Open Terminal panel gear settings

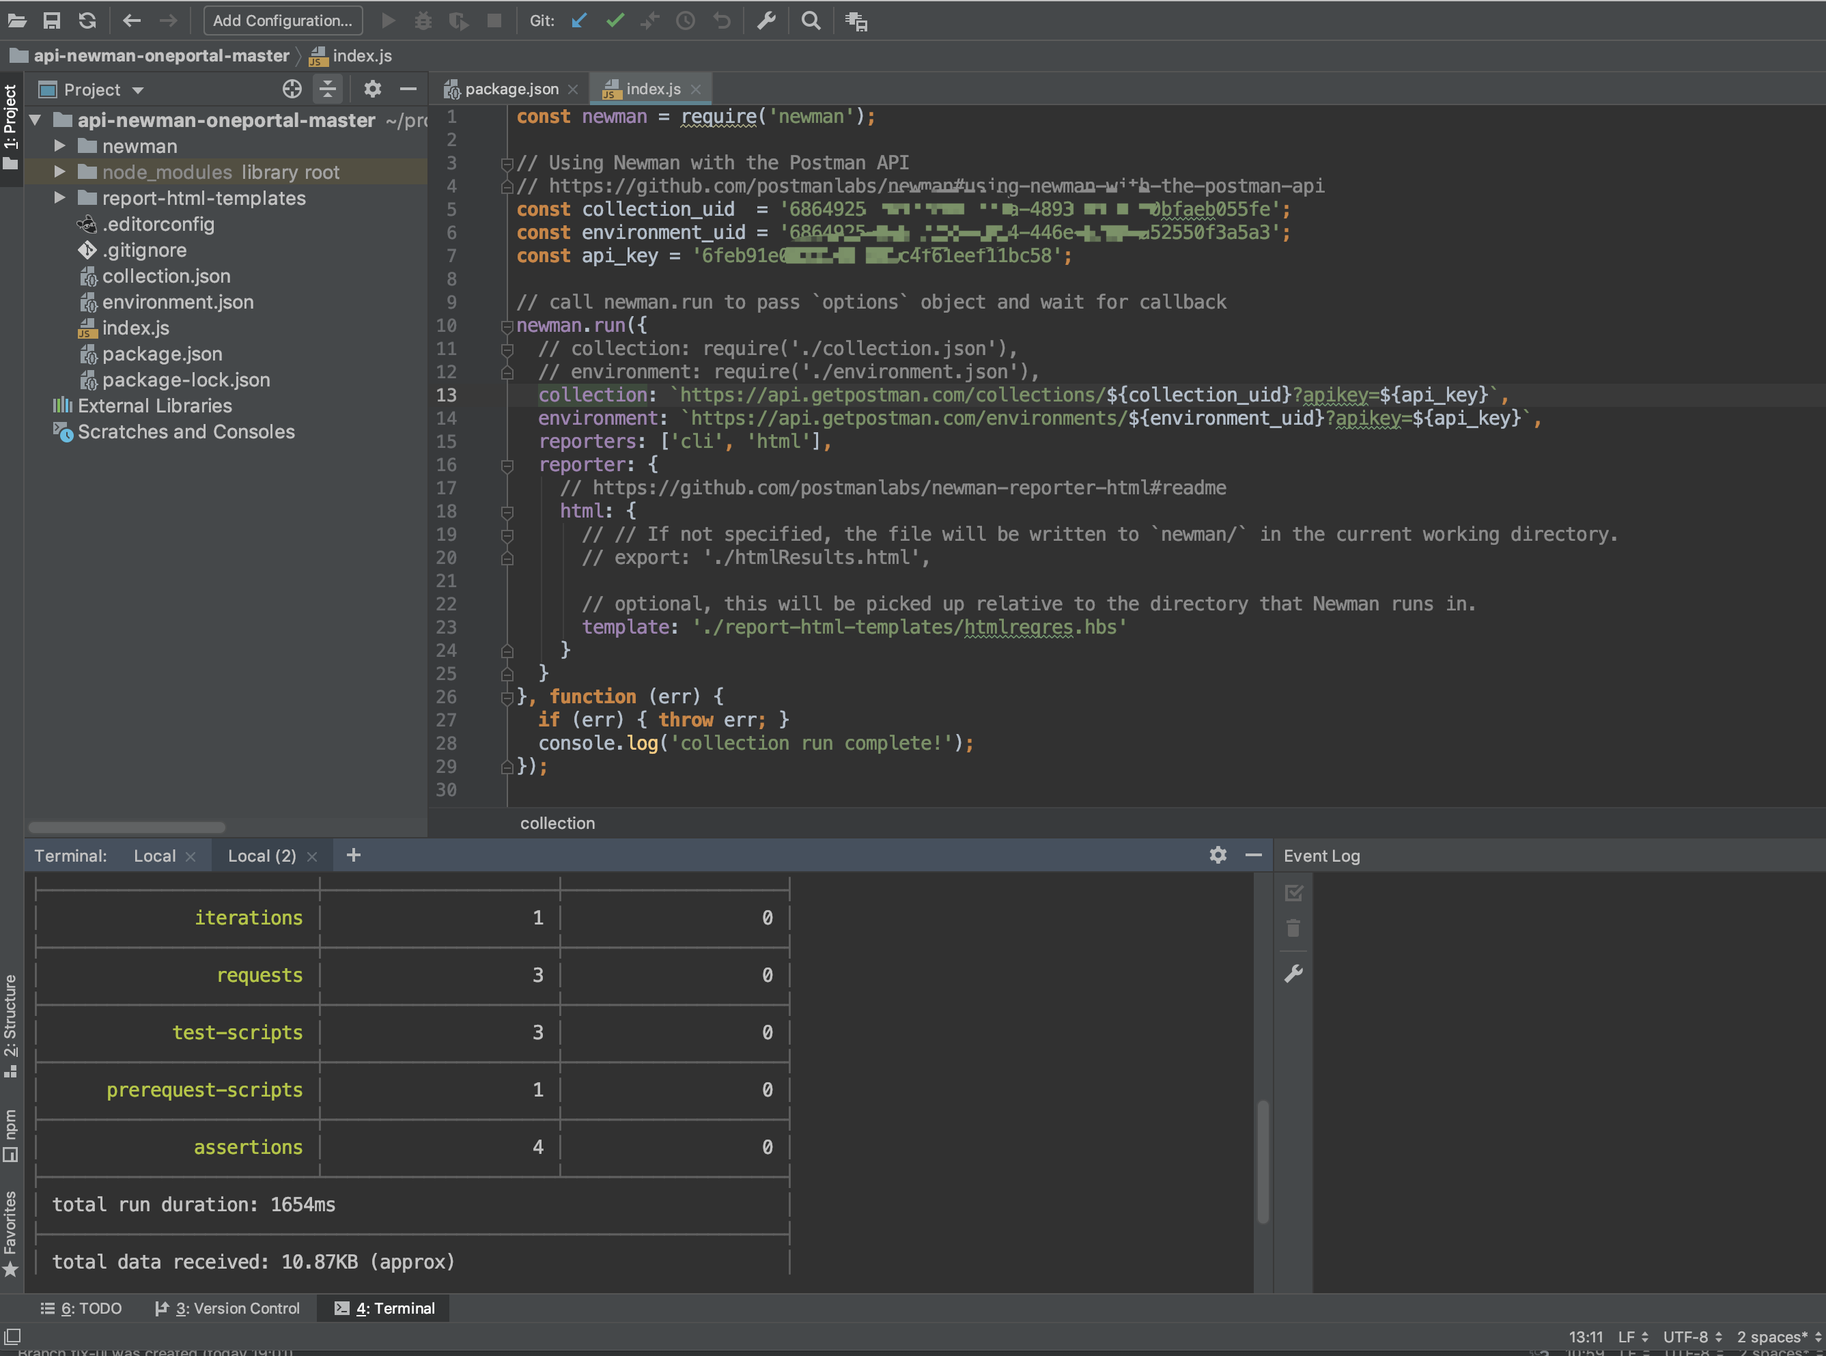pos(1218,854)
